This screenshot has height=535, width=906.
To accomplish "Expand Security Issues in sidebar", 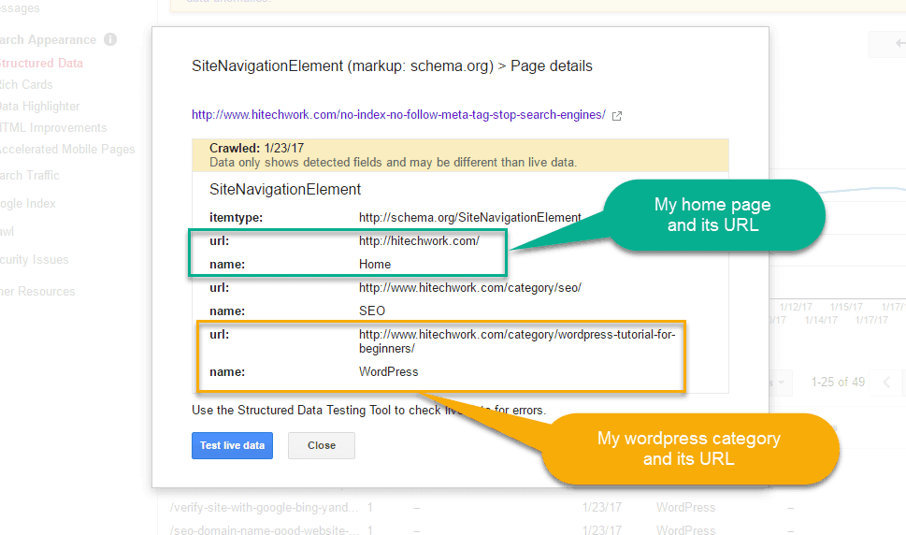I will (x=34, y=259).
